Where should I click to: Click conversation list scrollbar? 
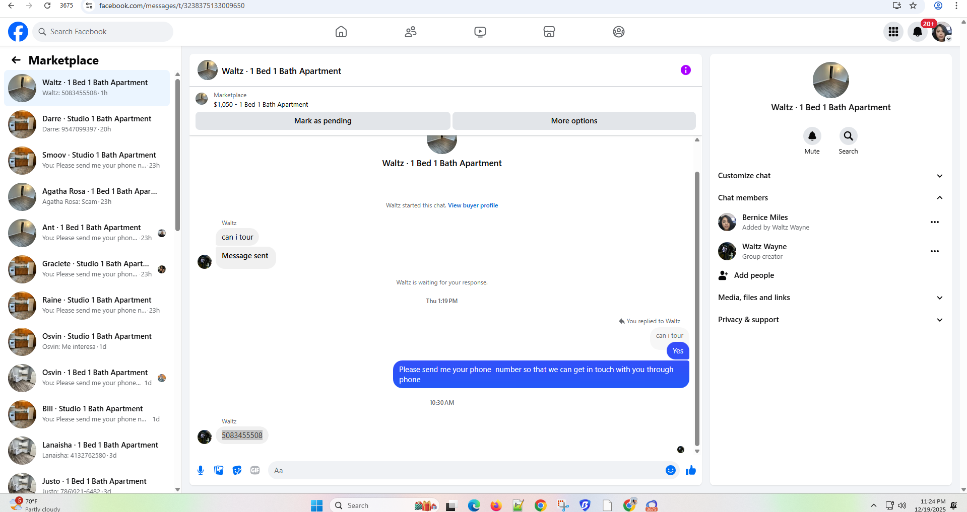(177, 155)
